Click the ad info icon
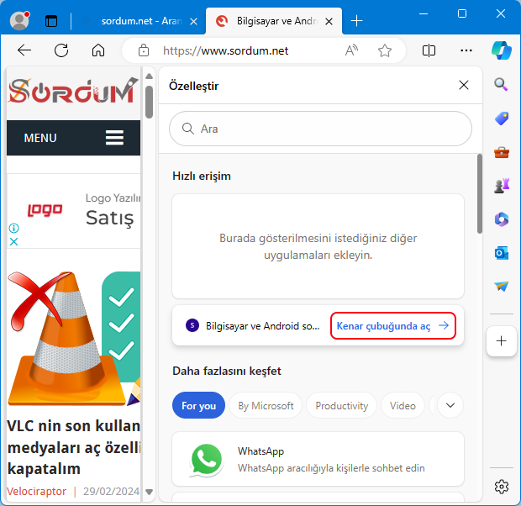The height and width of the screenshot is (506, 521). 13,228
